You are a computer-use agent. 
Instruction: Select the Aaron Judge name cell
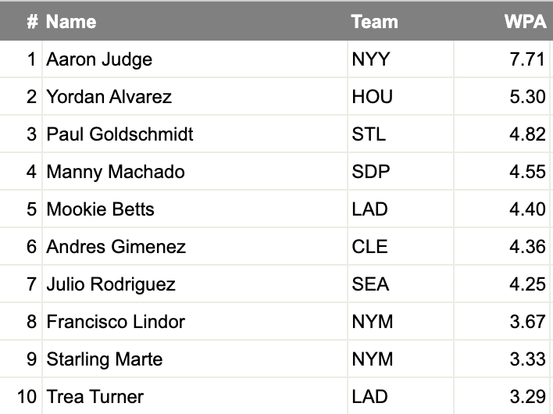[99, 59]
